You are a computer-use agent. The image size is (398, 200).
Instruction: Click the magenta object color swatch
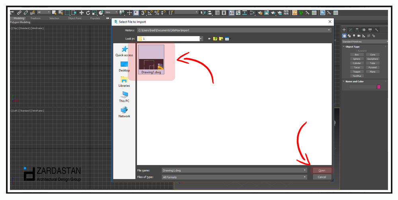(x=378, y=87)
